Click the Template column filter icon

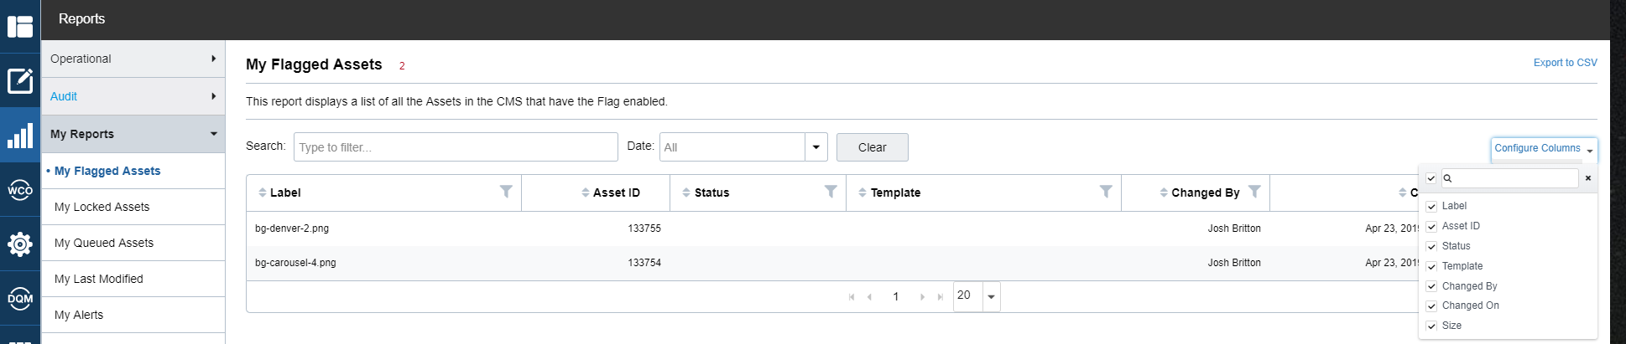1106,192
